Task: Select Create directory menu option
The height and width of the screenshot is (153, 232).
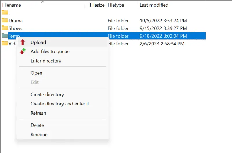Action: point(47,94)
